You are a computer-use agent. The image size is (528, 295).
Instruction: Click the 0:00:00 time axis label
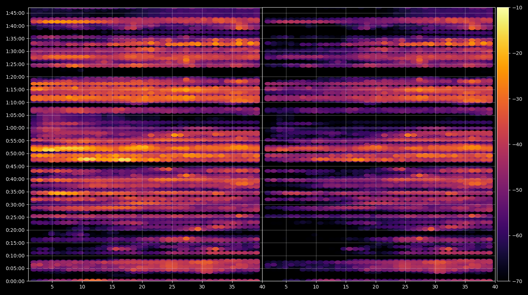pos(15,281)
